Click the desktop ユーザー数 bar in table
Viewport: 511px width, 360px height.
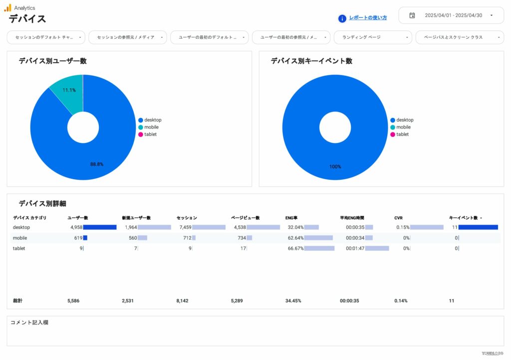100,227
